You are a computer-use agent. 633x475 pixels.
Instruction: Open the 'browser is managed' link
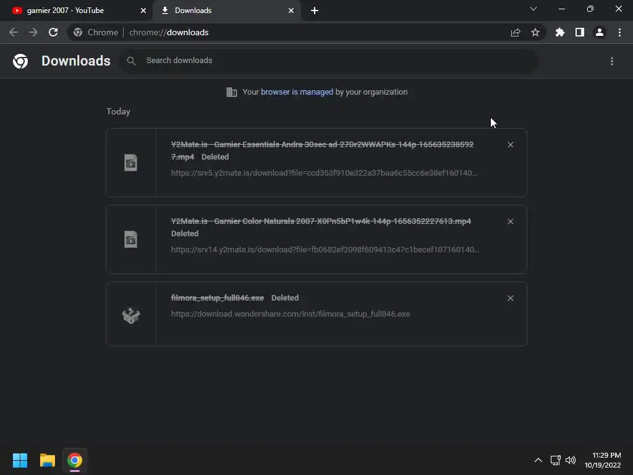coord(297,92)
